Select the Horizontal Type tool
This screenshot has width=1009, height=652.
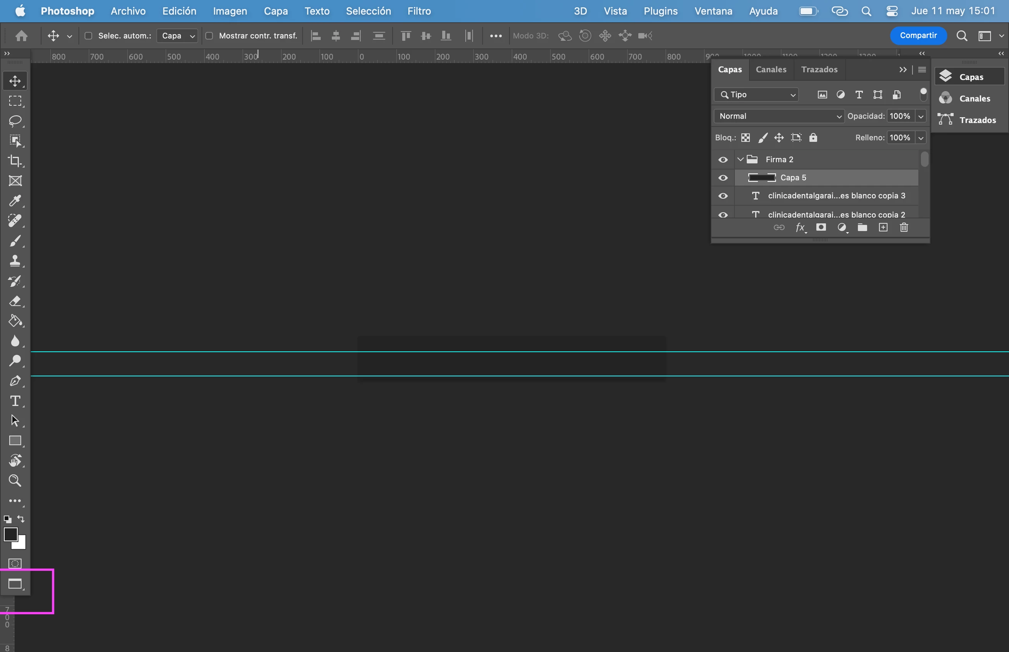tap(15, 401)
